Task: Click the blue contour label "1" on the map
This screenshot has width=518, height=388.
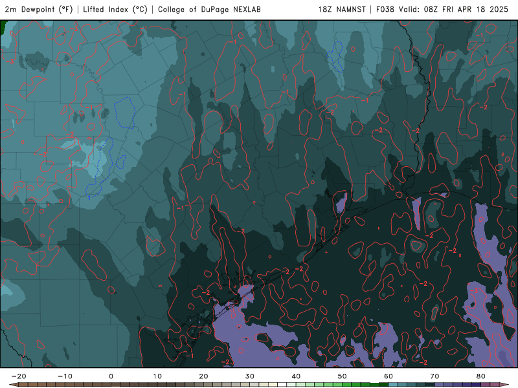Action: 89,198
